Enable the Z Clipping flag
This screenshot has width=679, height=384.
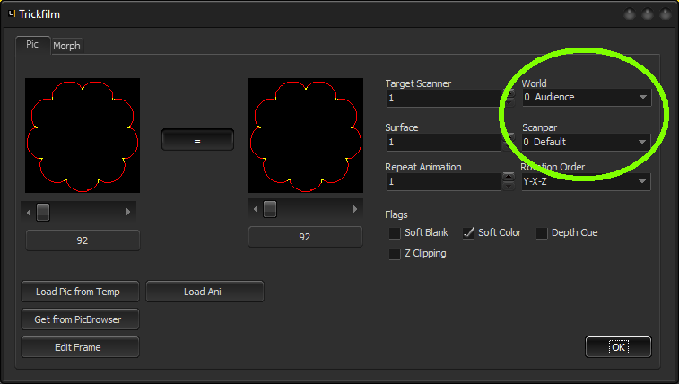395,254
